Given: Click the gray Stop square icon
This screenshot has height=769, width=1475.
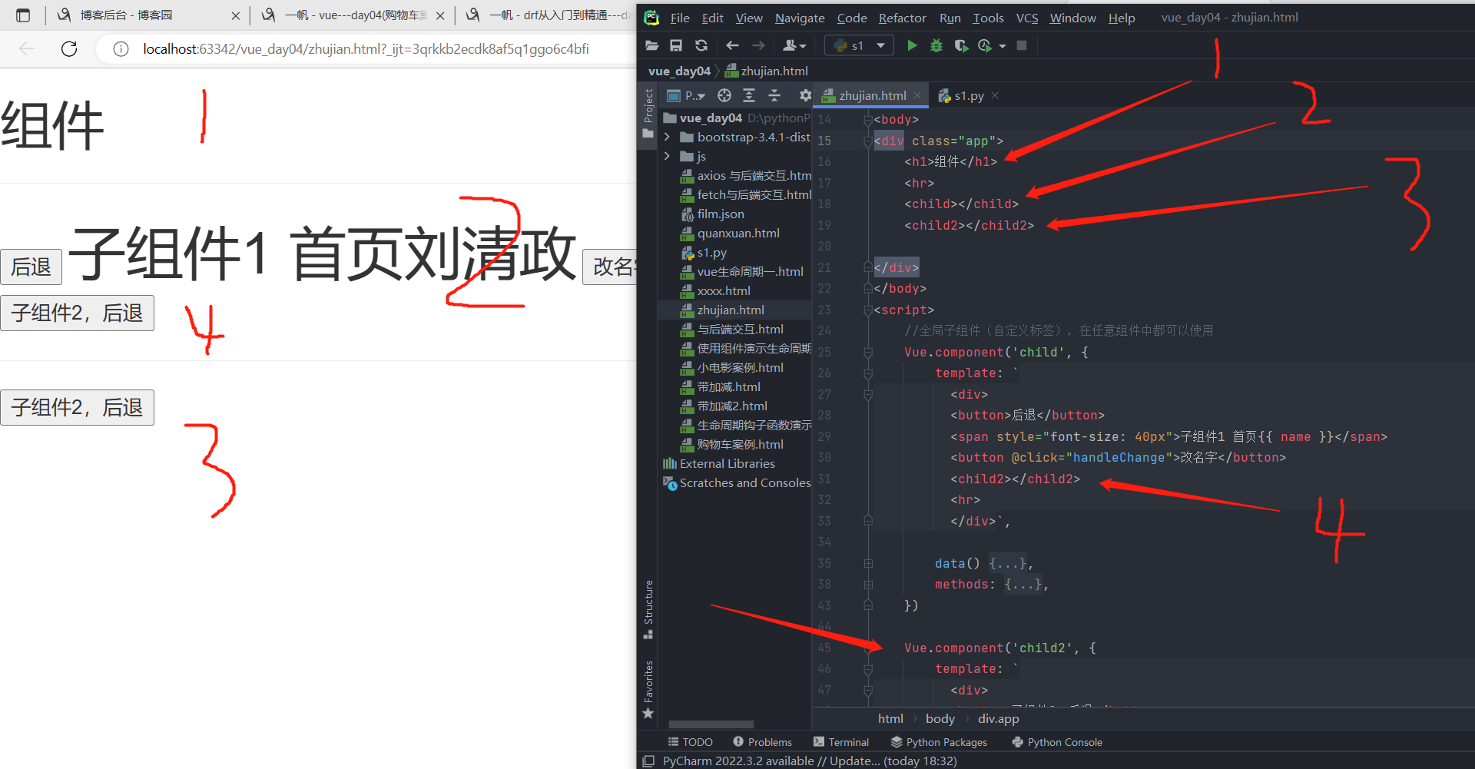Looking at the screenshot, I should (x=1022, y=46).
